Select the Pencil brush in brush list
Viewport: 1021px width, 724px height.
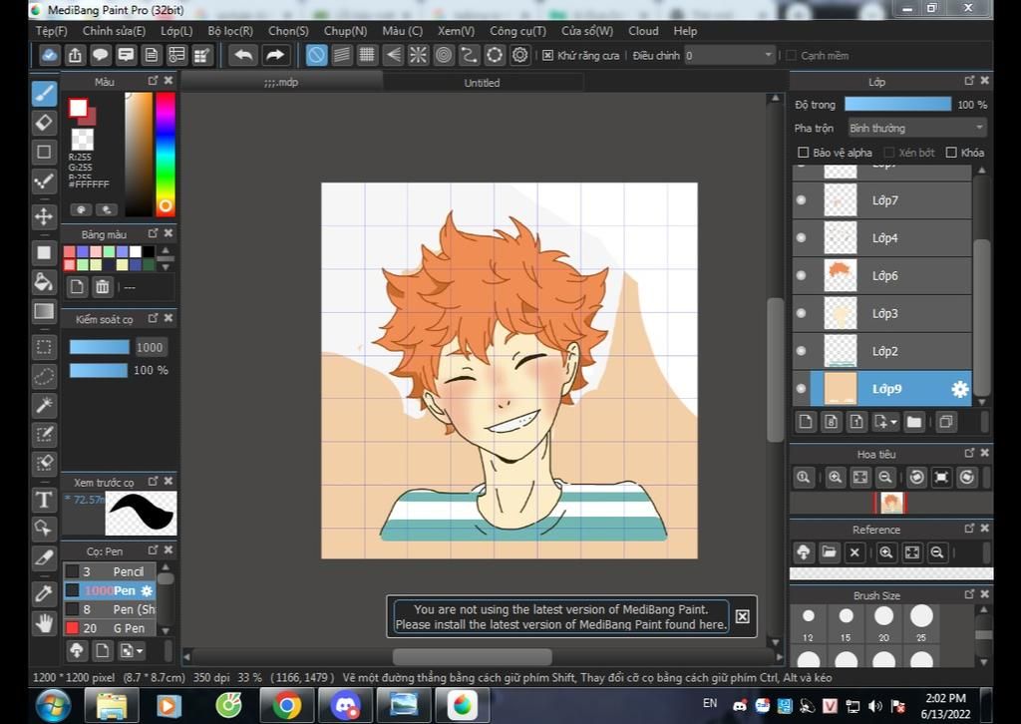click(110, 571)
